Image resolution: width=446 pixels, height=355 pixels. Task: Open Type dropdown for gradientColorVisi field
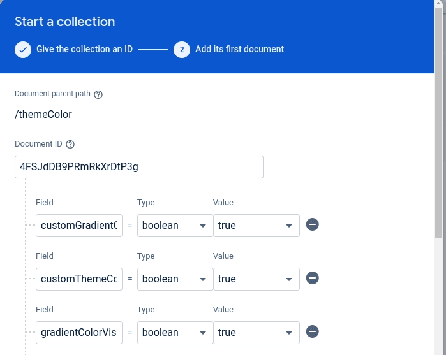click(175, 333)
